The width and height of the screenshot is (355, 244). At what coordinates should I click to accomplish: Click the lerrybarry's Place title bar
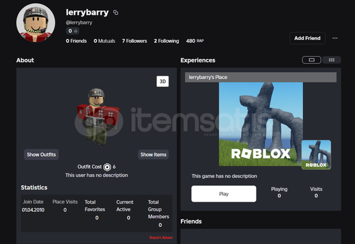pos(260,77)
